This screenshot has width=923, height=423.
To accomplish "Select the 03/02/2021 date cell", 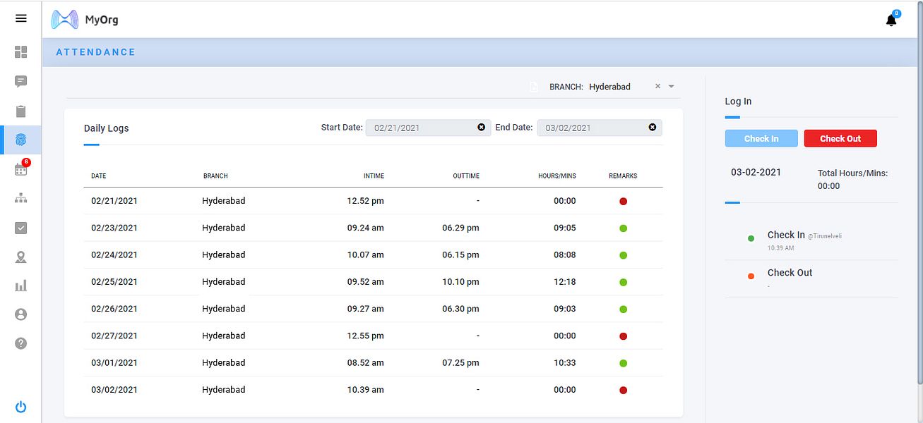I will [114, 389].
